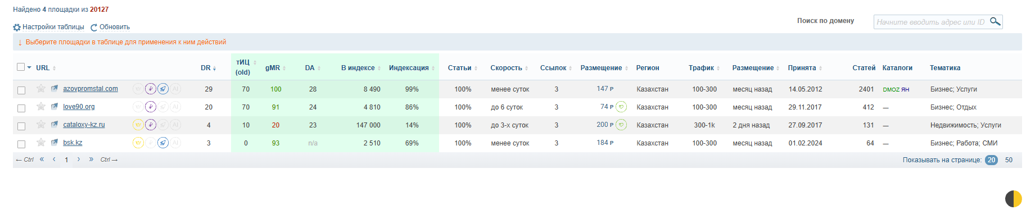This screenshot has height=214, width=1035.
Task: Open dropdown arrow beside select-all checkbox
Action: 29,67
